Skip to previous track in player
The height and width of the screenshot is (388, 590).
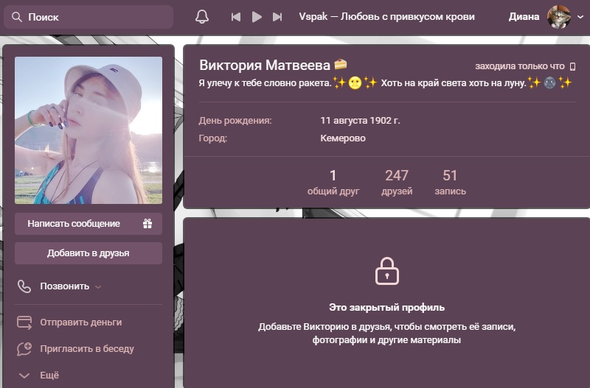[236, 17]
